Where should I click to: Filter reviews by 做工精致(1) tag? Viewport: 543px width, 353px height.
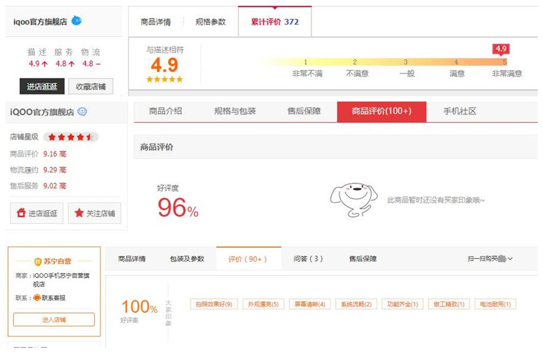click(x=449, y=304)
